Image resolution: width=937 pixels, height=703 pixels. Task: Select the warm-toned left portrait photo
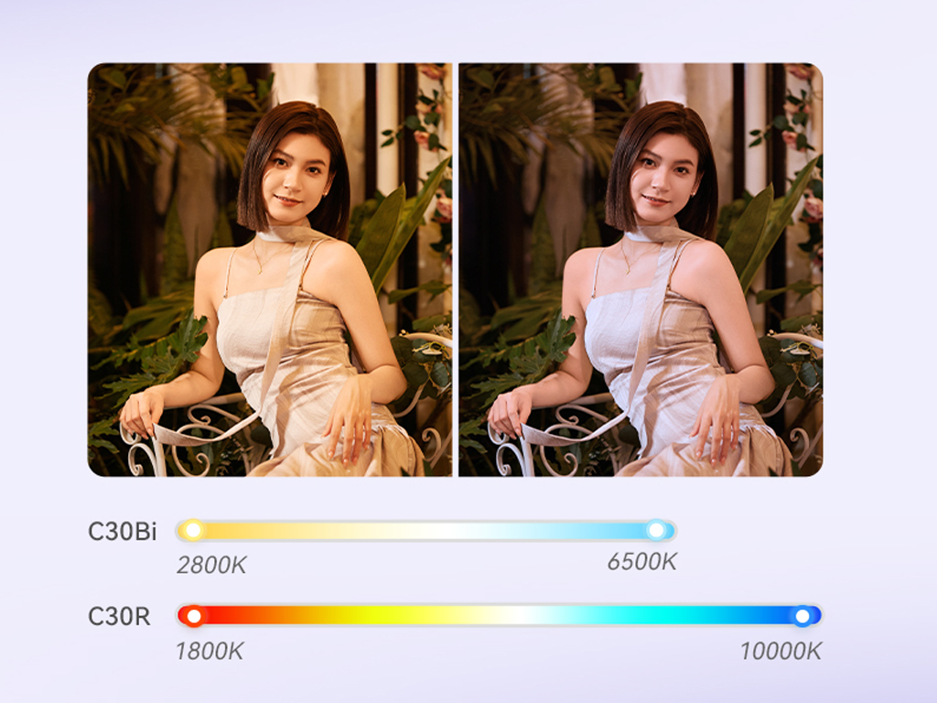tap(270, 270)
